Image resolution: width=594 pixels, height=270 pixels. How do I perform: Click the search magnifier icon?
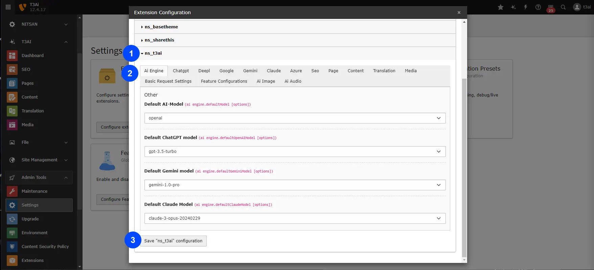coord(563,7)
